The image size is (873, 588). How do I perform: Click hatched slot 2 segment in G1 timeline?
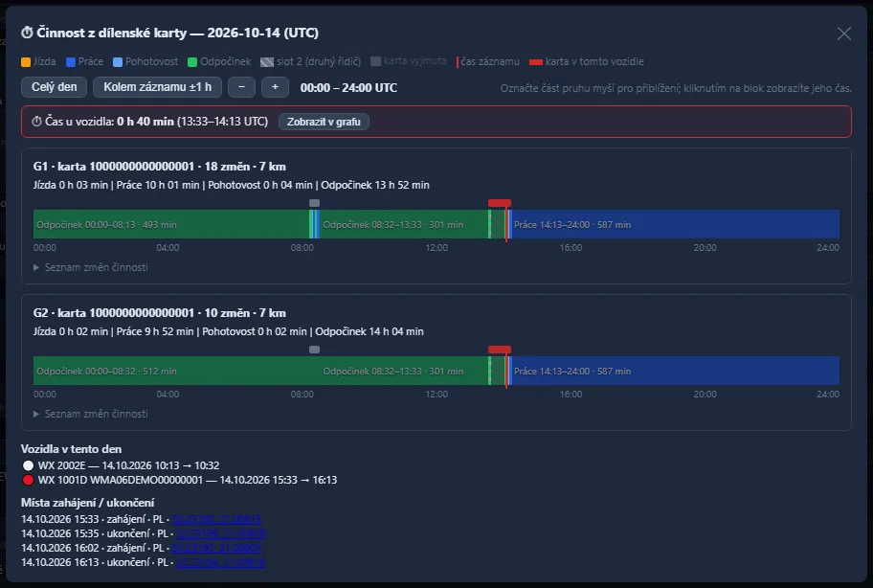[498, 224]
